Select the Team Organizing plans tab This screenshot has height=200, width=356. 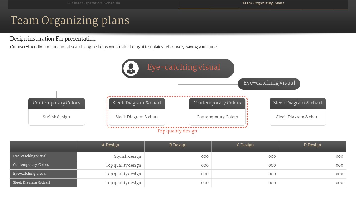pyautogui.click(x=263, y=4)
